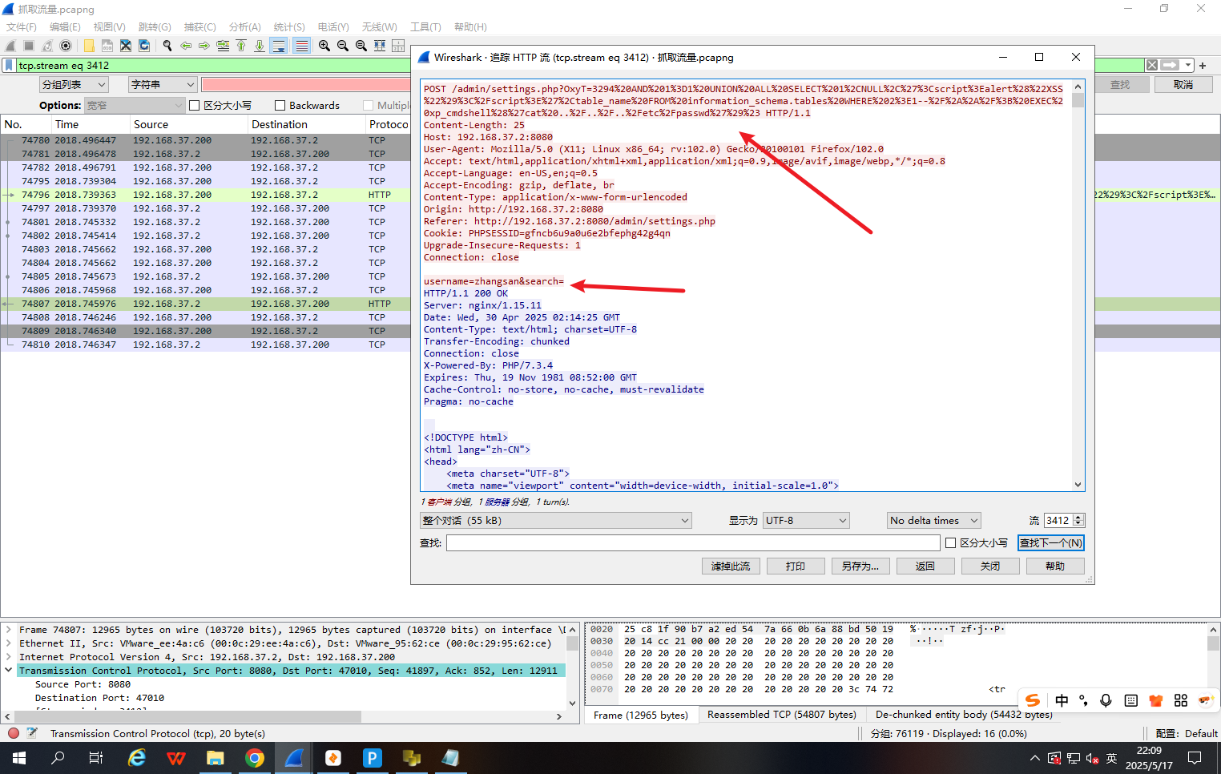Open File Explorer from the taskbar
Image resolution: width=1221 pixels, height=774 pixels.
[216, 758]
